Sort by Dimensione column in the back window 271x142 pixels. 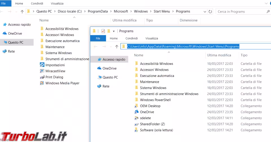point(189,20)
